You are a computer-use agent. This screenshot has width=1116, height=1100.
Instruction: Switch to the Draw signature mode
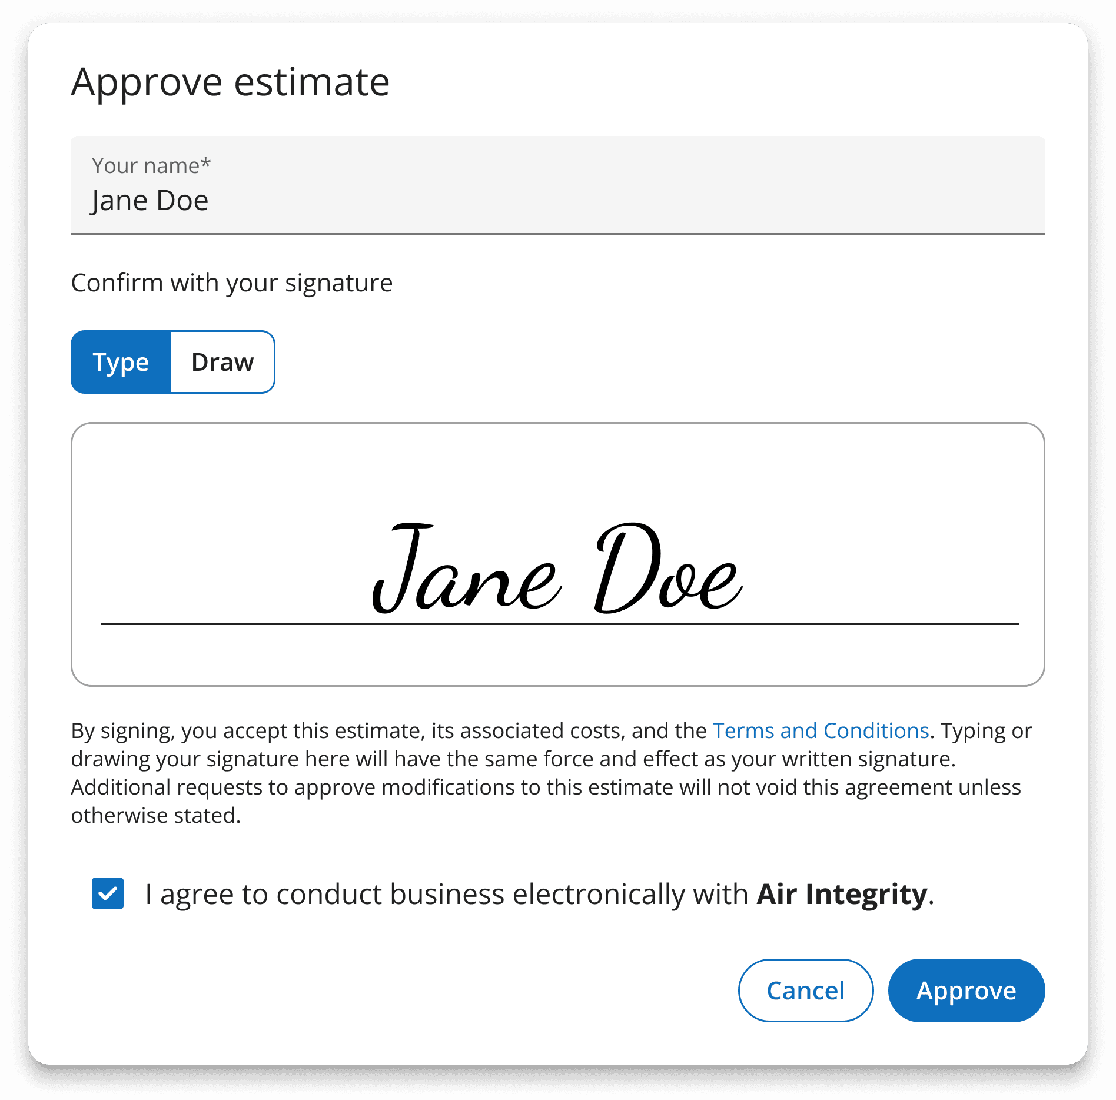(x=222, y=362)
